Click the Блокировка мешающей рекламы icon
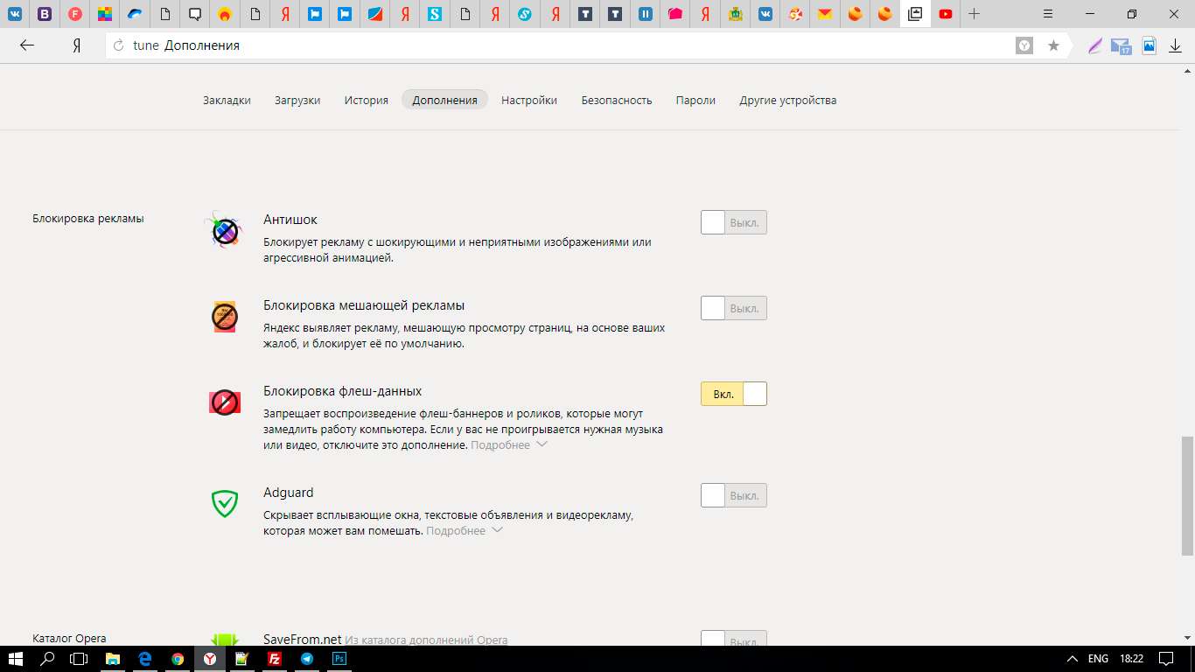The height and width of the screenshot is (672, 1195). pyautogui.click(x=225, y=317)
